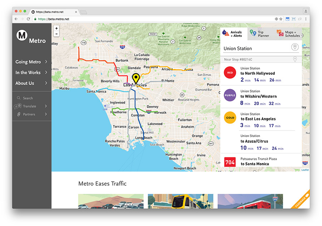Select the Gold line badge

click(x=230, y=118)
